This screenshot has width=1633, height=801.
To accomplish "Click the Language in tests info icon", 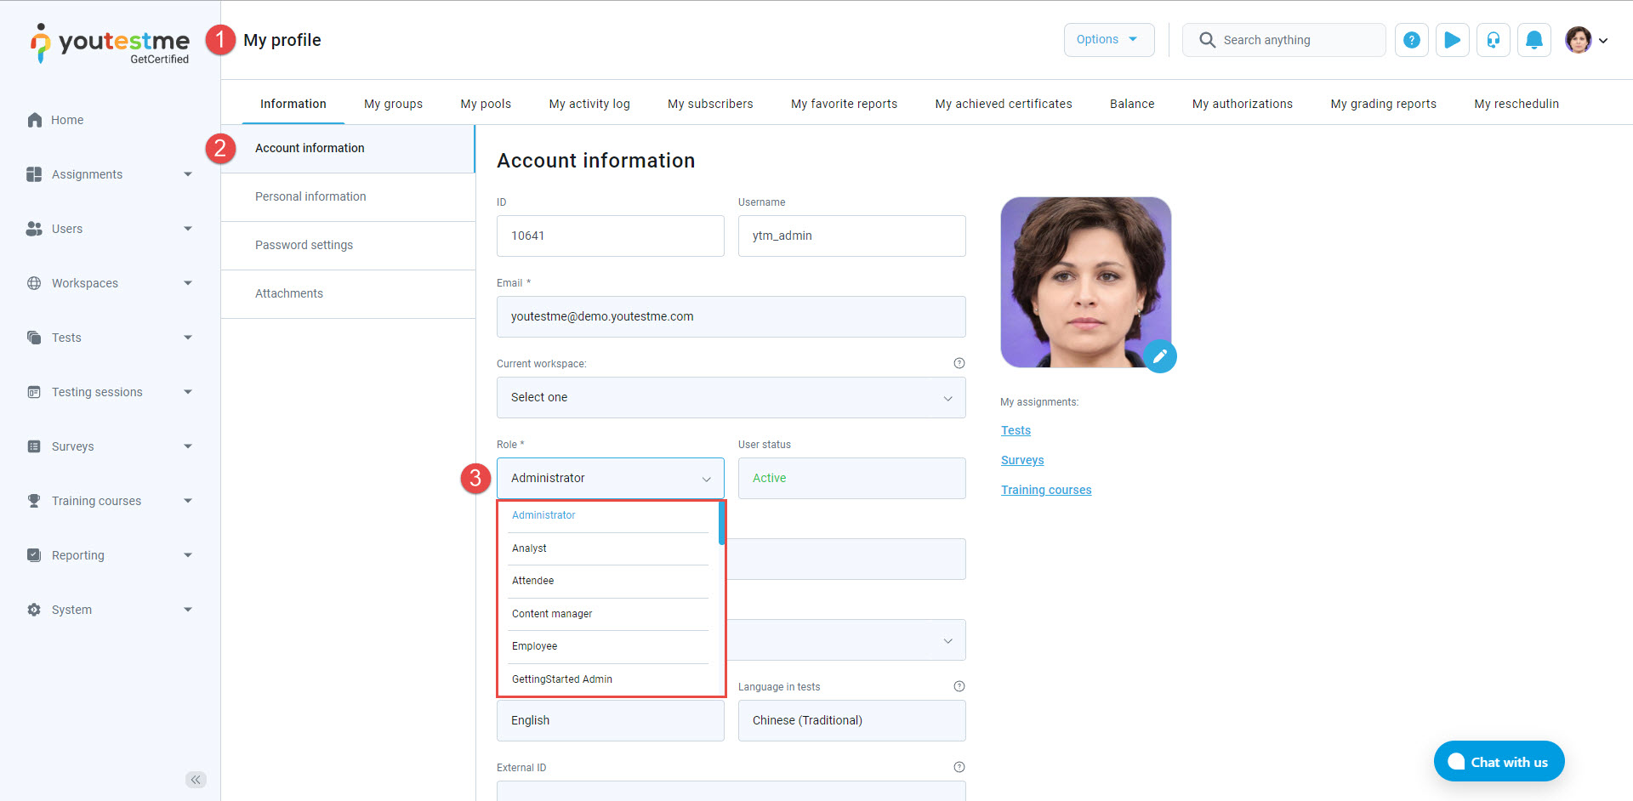I will tap(959, 686).
